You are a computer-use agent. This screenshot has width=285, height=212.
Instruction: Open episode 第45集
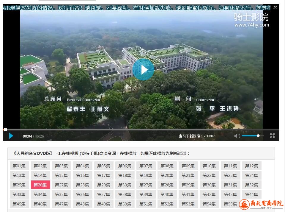19,204
